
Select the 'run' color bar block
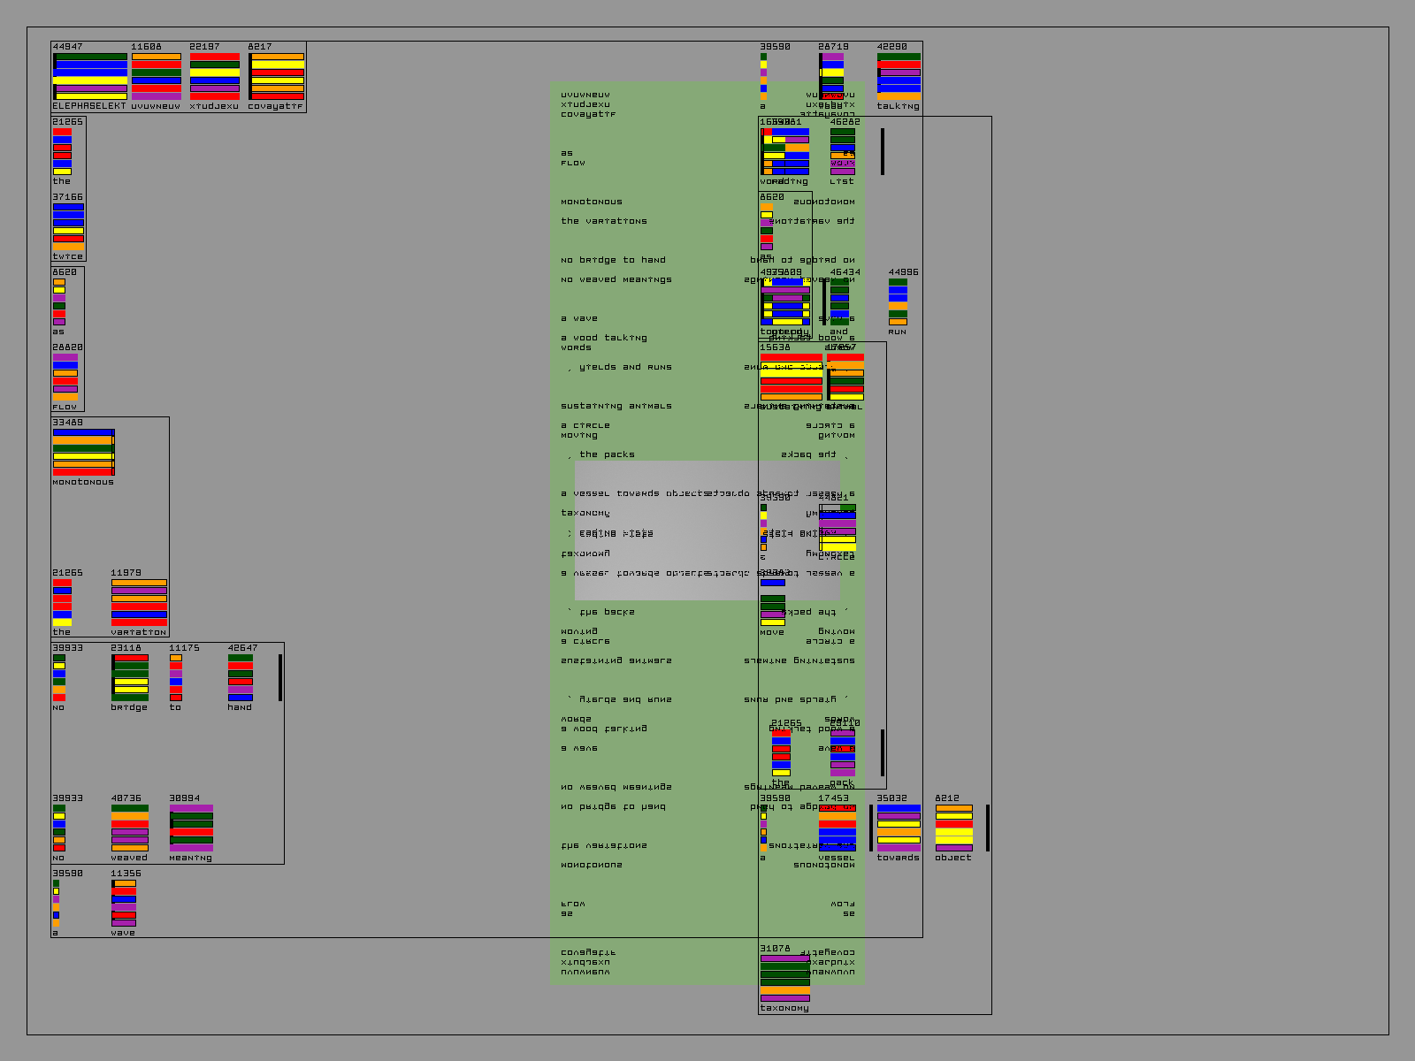pos(898,302)
